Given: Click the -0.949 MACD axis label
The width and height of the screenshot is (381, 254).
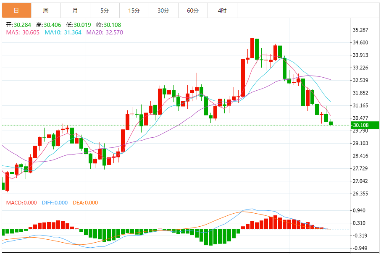Looking at the screenshot, I should click(x=359, y=249).
